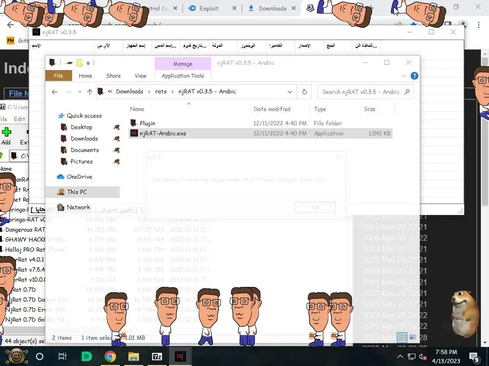Switch to the Downloads browser tab
Viewport: 489px width, 366px height.
272,9
